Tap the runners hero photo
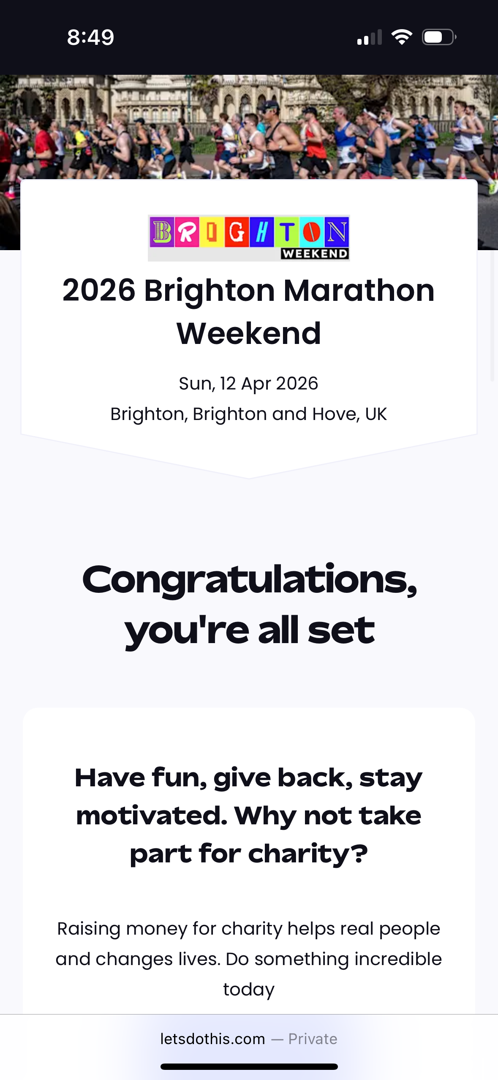This screenshot has width=498, height=1080. 249,127
